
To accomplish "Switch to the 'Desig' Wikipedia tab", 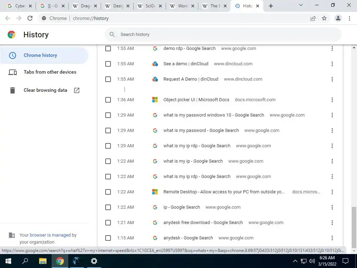I will pyautogui.click(x=115, y=6).
